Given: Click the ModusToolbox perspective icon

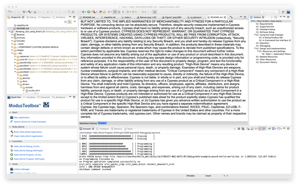Looking at the screenshot, I should tap(288, 12).
